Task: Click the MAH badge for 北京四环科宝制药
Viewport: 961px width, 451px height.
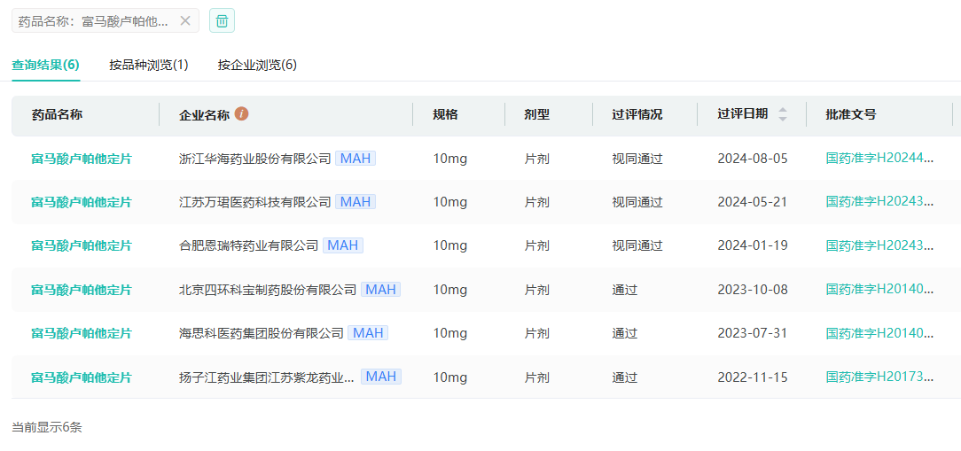Action: tap(381, 290)
